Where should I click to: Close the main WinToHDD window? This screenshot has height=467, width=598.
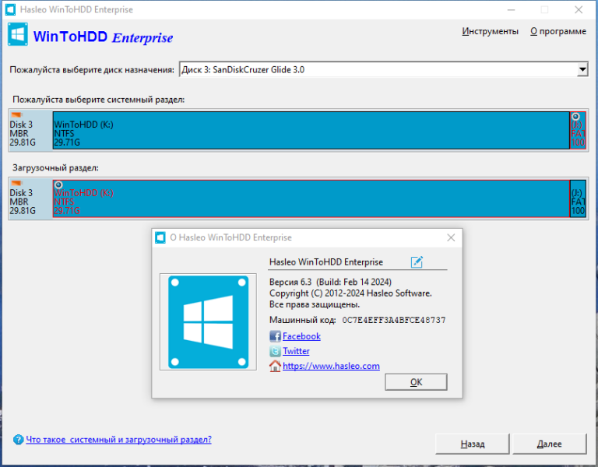(x=579, y=10)
